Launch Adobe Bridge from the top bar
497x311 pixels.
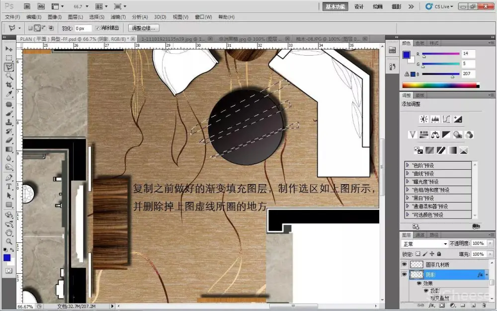pos(27,6)
